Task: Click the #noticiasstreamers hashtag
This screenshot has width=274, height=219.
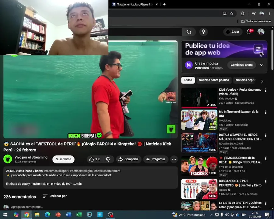Action: (x=107, y=171)
